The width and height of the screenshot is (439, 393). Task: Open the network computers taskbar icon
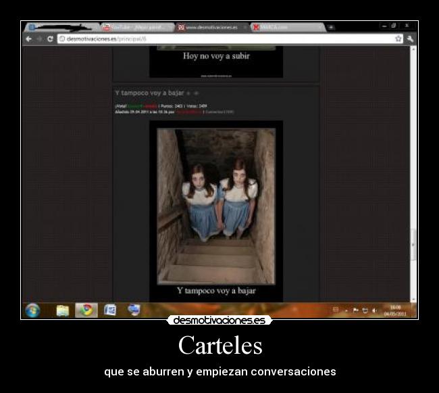click(x=134, y=310)
